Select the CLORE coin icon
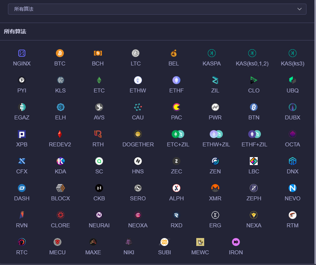This screenshot has height=265, width=316. tap(60, 215)
